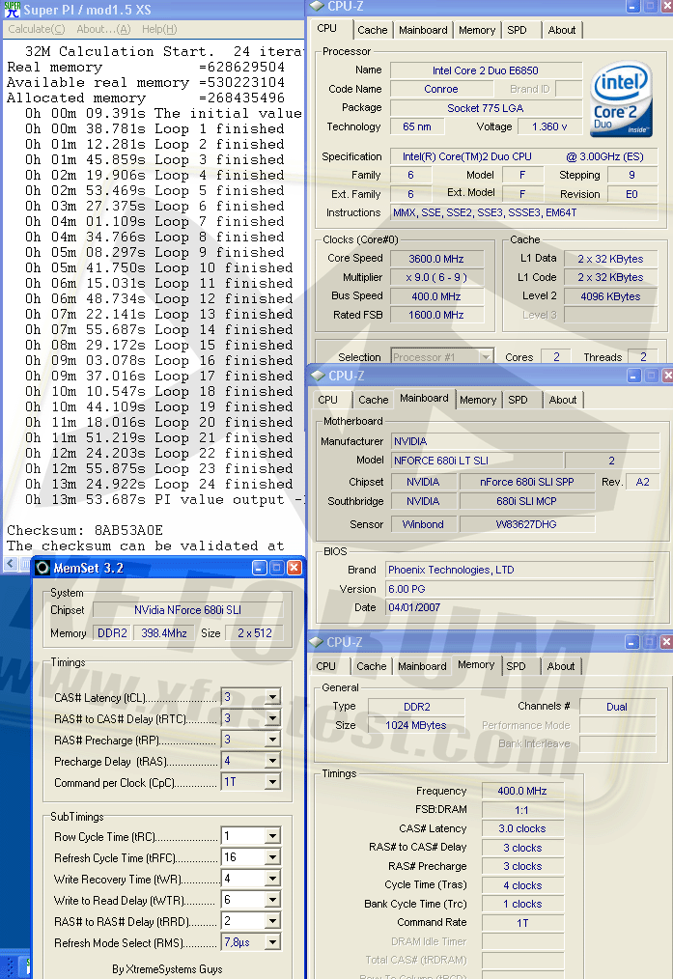This screenshot has width=673, height=979.
Task: Expand Command per Clock (CpC) dropdown
Action: 273,782
